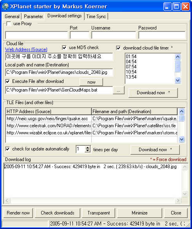Click the status bar success message

[117, 224]
